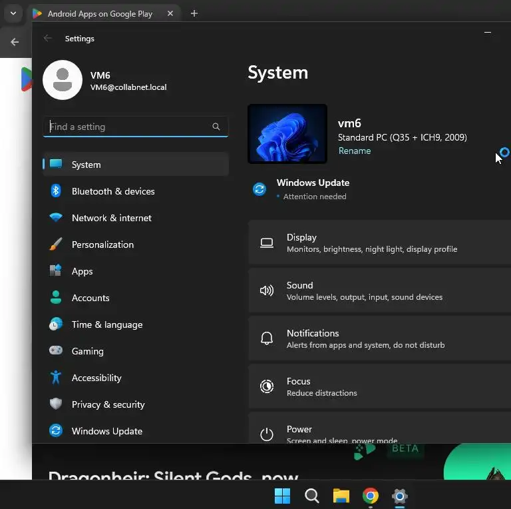Click the Settings gear in the taskbar
Image resolution: width=511 pixels, height=509 pixels.
(x=400, y=496)
